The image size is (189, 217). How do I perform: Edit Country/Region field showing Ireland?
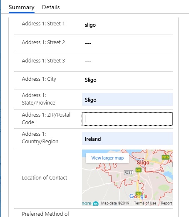127,138
